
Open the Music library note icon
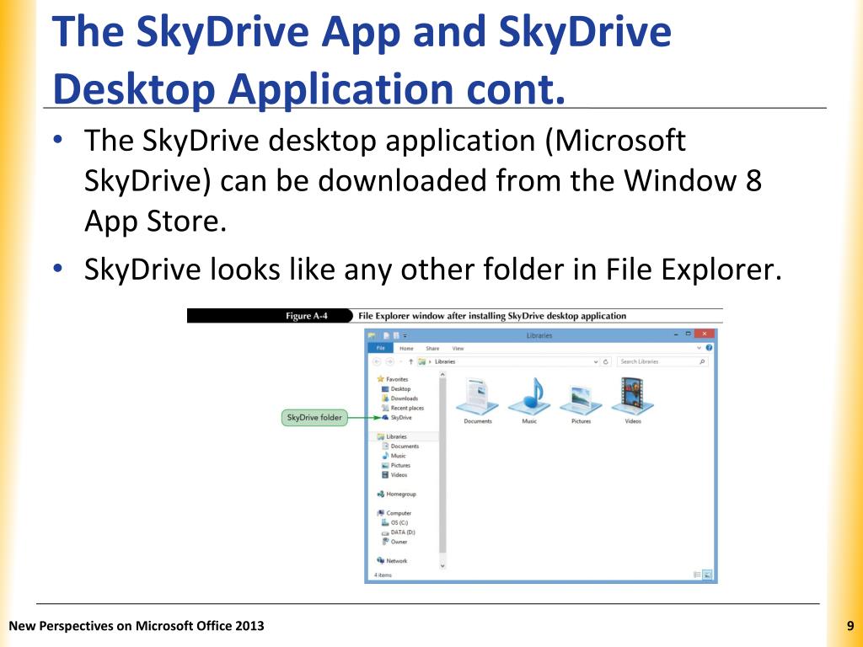(x=529, y=396)
